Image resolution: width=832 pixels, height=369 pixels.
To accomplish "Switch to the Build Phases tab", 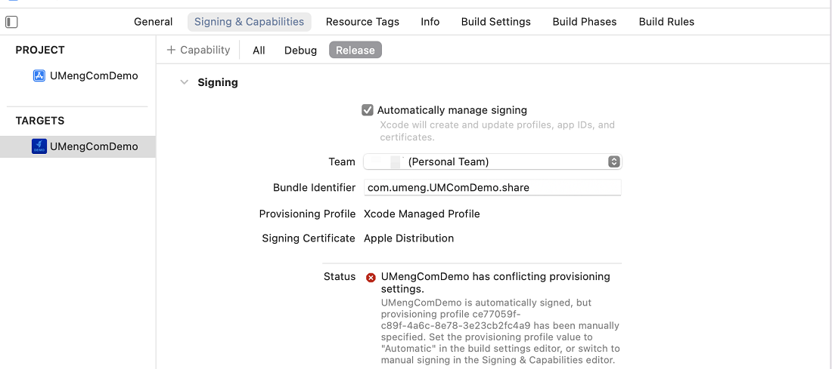I will [585, 22].
